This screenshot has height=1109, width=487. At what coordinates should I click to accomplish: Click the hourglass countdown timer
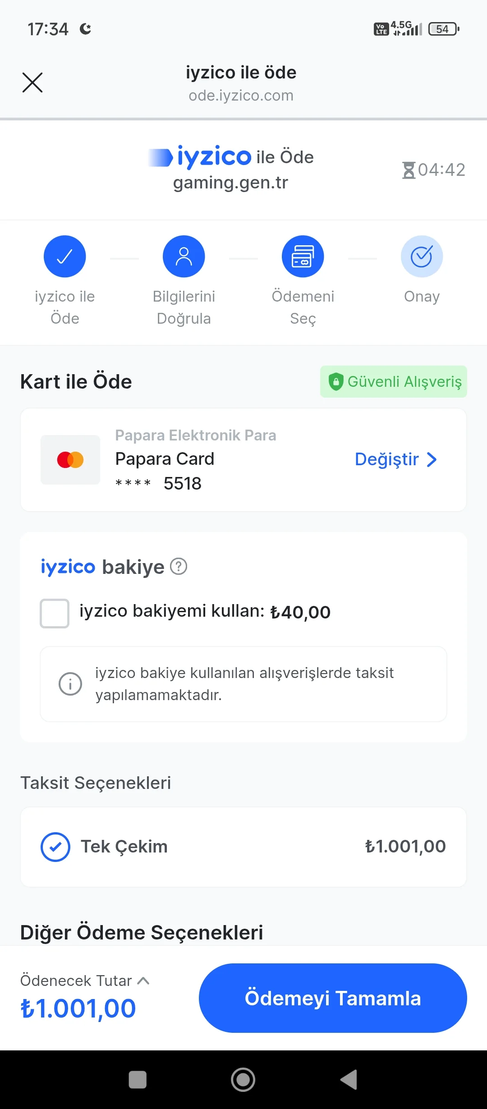433,170
